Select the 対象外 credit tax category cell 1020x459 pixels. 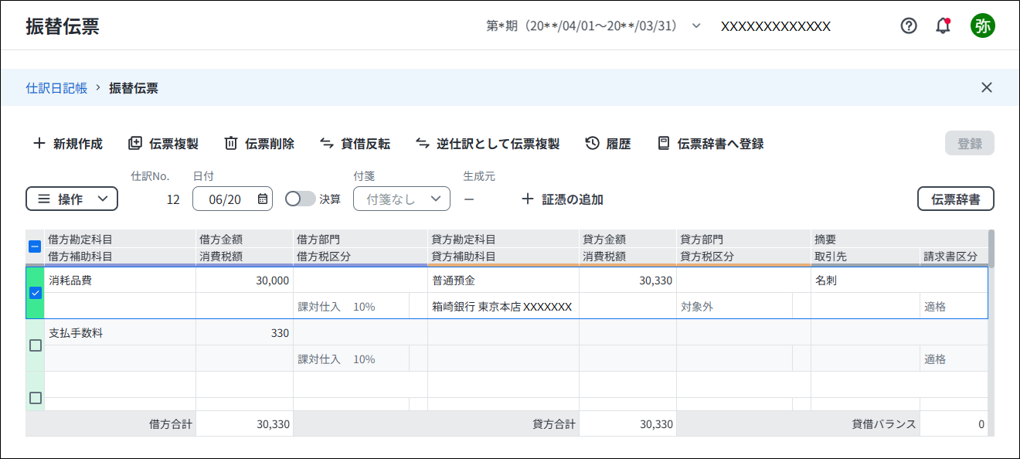pos(734,307)
